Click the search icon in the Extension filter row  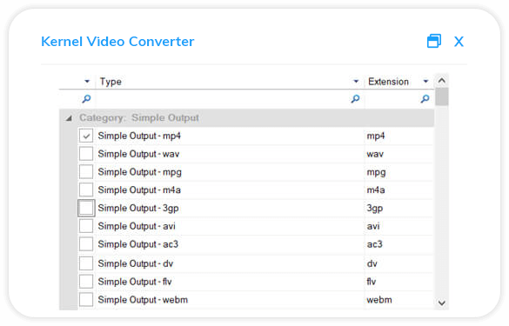pos(425,98)
